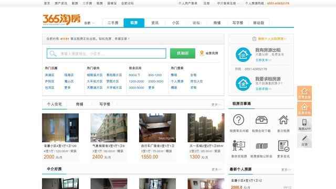Click the map pin icon for map search

click(202, 53)
